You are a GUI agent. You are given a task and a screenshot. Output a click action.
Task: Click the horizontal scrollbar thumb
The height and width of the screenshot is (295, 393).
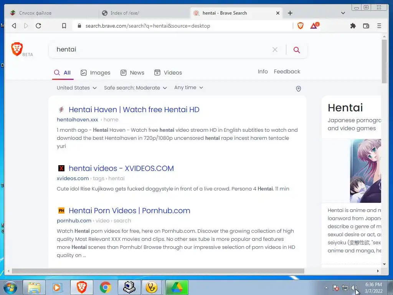tap(158, 271)
